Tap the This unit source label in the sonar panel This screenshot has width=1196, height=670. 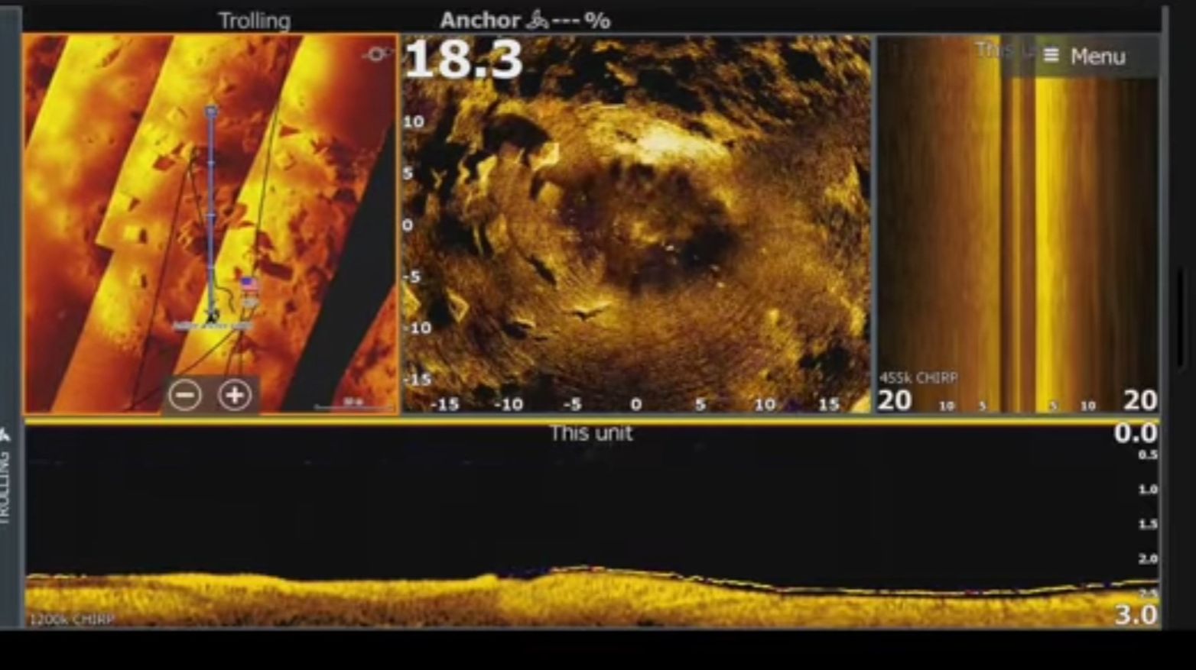pyautogui.click(x=591, y=433)
